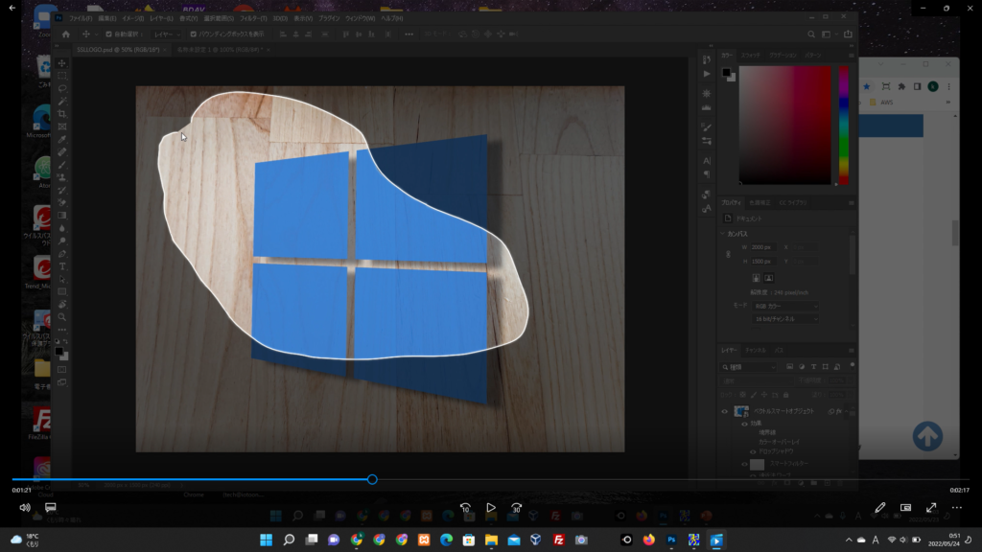Open the フィルター(T) menu
The image size is (982, 552).
tap(253, 18)
